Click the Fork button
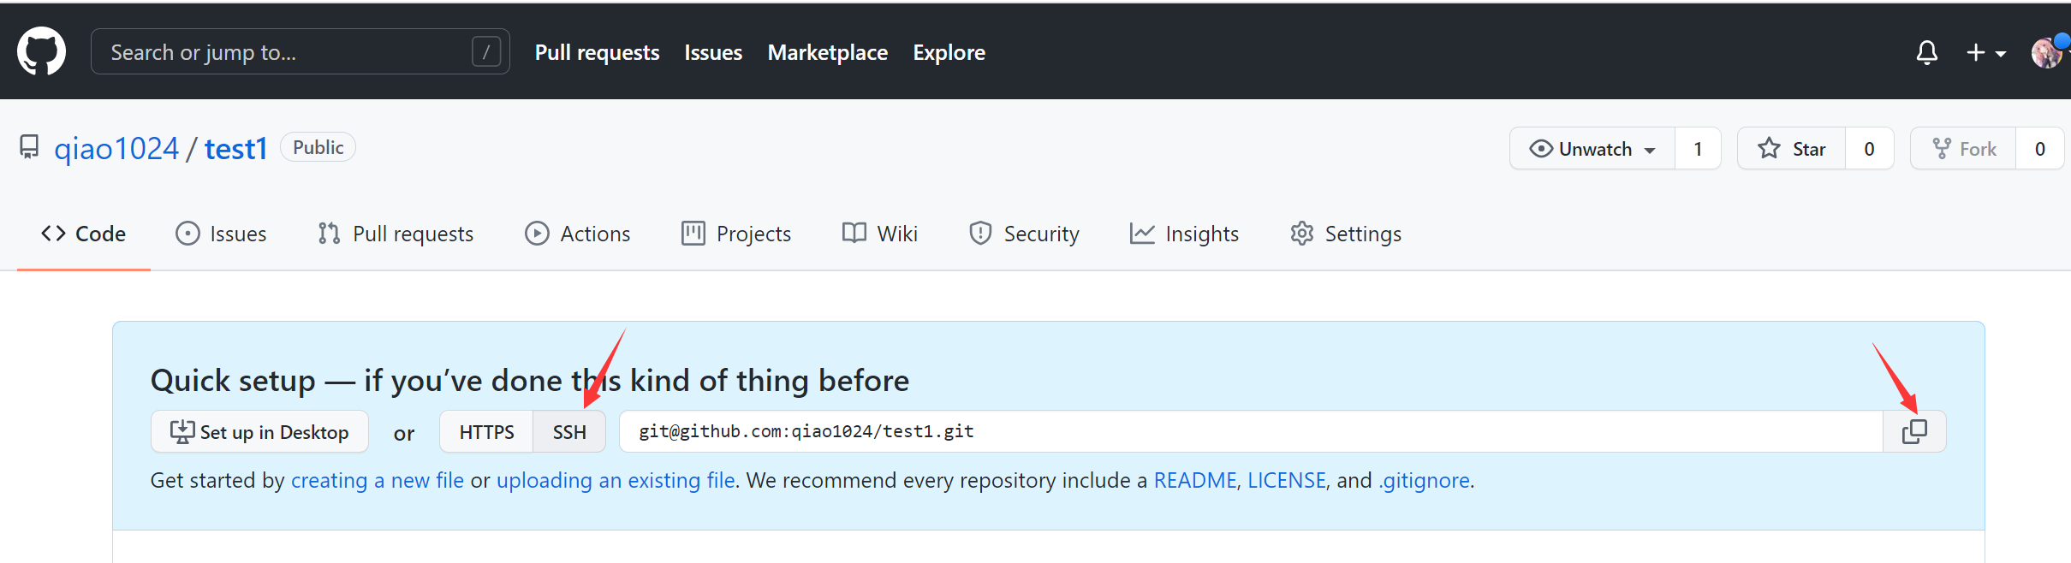 [1963, 149]
